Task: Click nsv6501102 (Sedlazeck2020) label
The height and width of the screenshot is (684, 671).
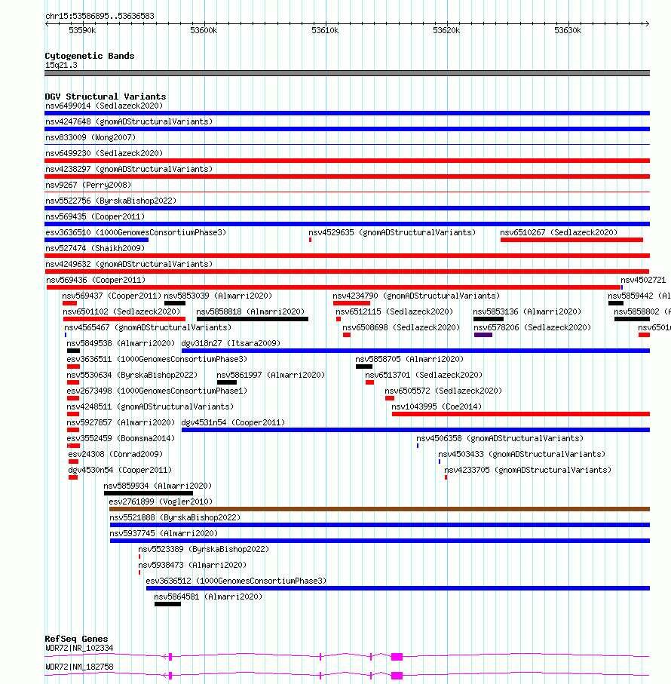Action: pyautogui.click(x=121, y=311)
